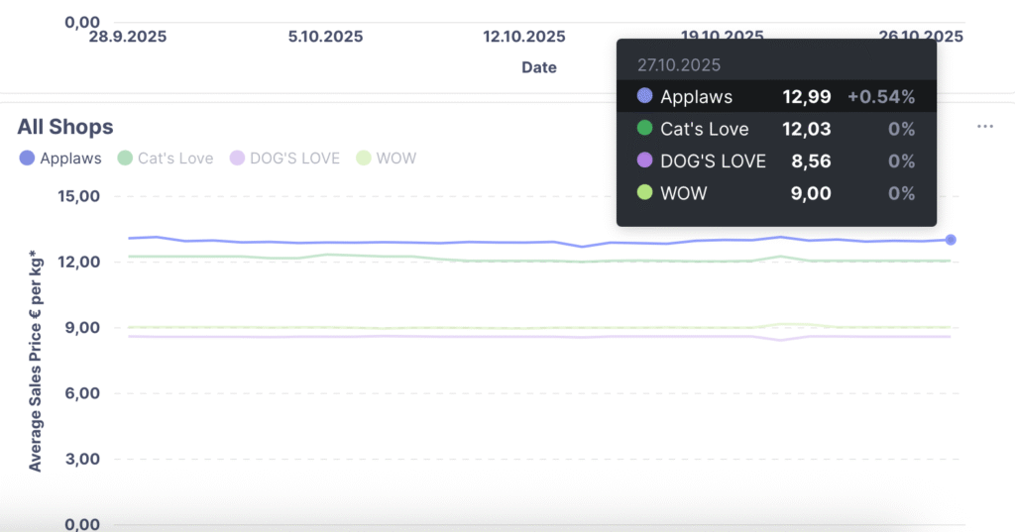The image size is (1015, 532).
Task: Click the purple DOG'S LOVE legend dot
Action: click(237, 159)
